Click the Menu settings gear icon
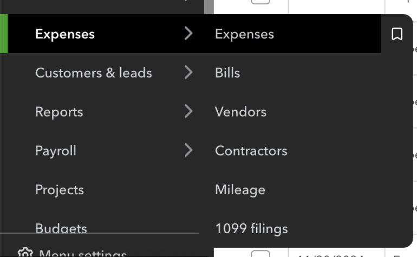Screen dimensions: 417x257 [x=25, y=253]
